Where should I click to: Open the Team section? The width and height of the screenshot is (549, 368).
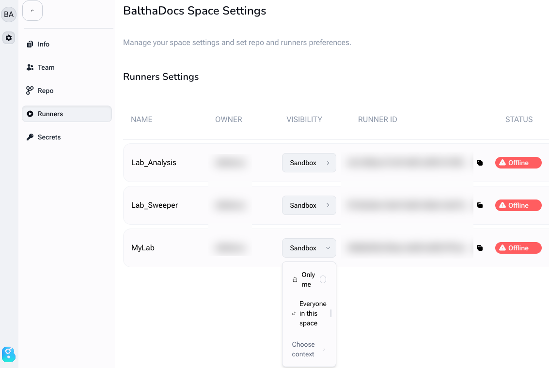click(x=67, y=67)
